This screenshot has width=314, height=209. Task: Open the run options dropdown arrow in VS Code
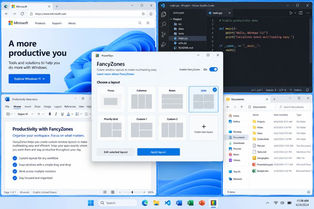point(295,13)
